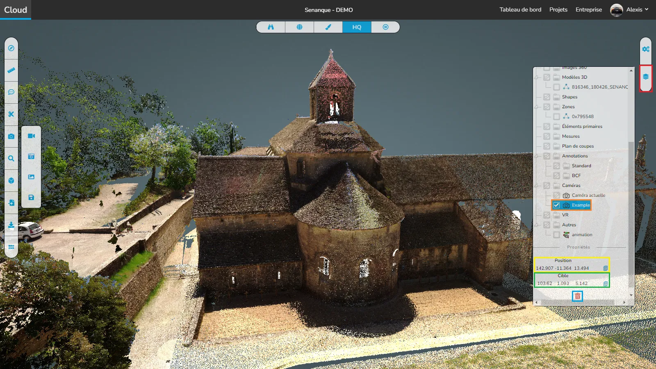Enable the animation checkbox

point(556,235)
